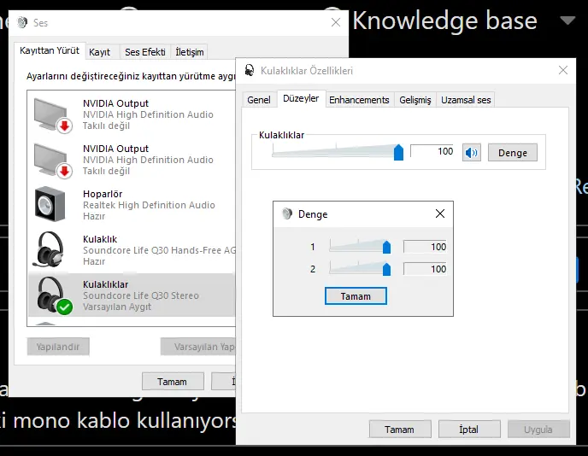Click Tamam in the Ses window
The image size is (588, 456).
click(173, 382)
